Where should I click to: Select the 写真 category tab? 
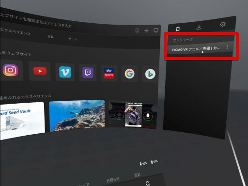50,36
